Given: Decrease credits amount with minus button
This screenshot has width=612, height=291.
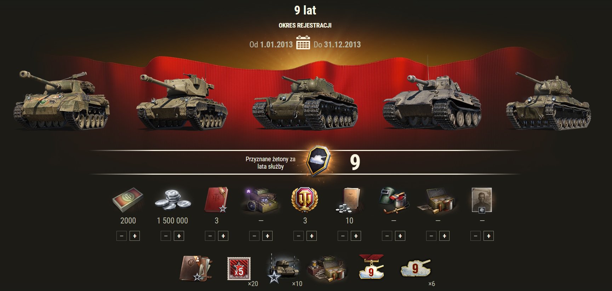Looking at the screenshot, I should (x=166, y=236).
